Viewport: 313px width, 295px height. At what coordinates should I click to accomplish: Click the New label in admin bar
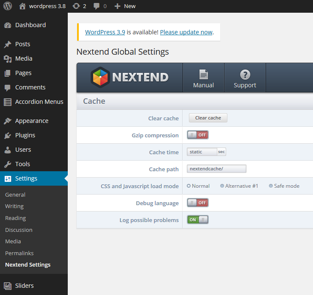(130, 6)
